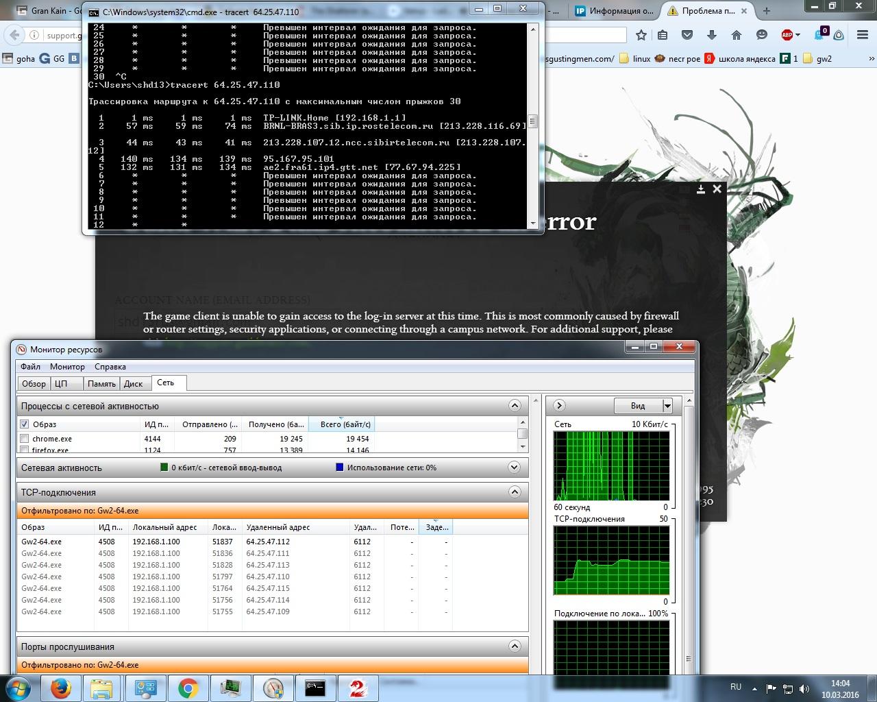Click the processes list scrollbar down arrow
The width and height of the screenshot is (877, 702).
523,446
